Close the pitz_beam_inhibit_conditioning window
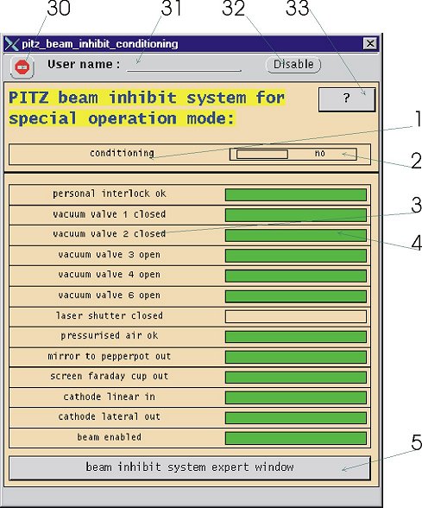The height and width of the screenshot is (508, 422). click(x=370, y=43)
